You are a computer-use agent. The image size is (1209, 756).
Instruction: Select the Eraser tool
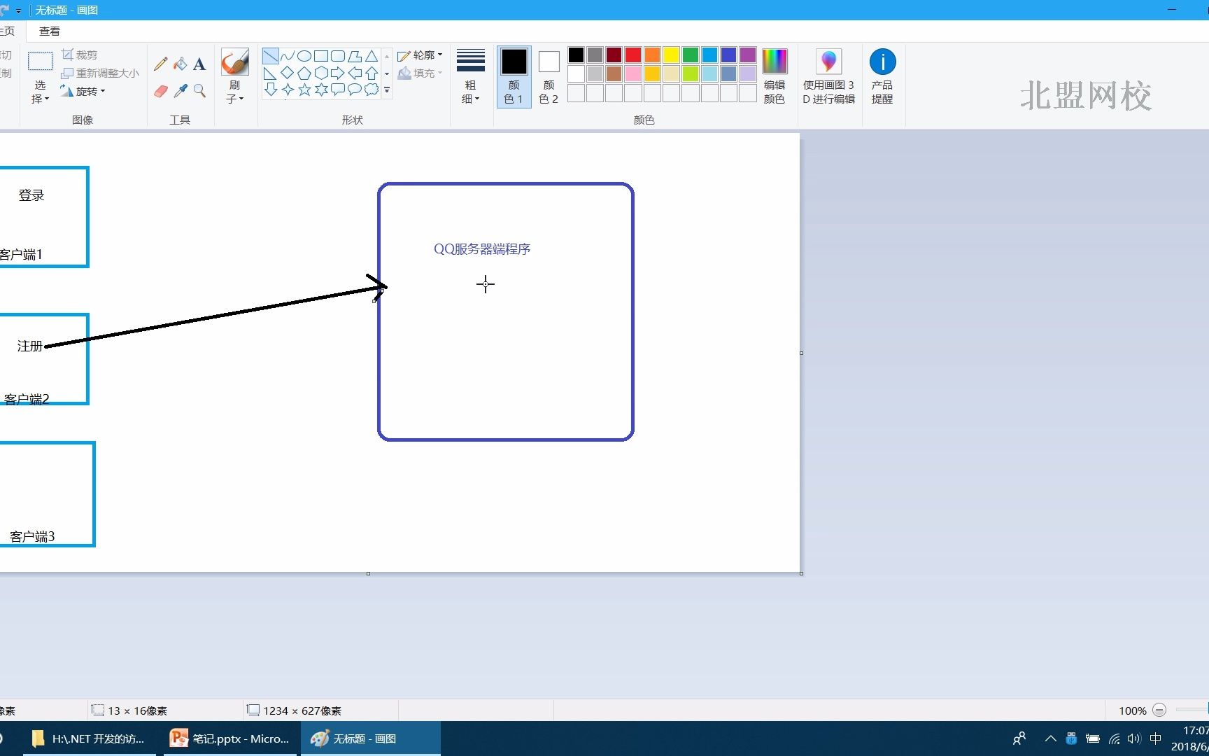click(160, 91)
